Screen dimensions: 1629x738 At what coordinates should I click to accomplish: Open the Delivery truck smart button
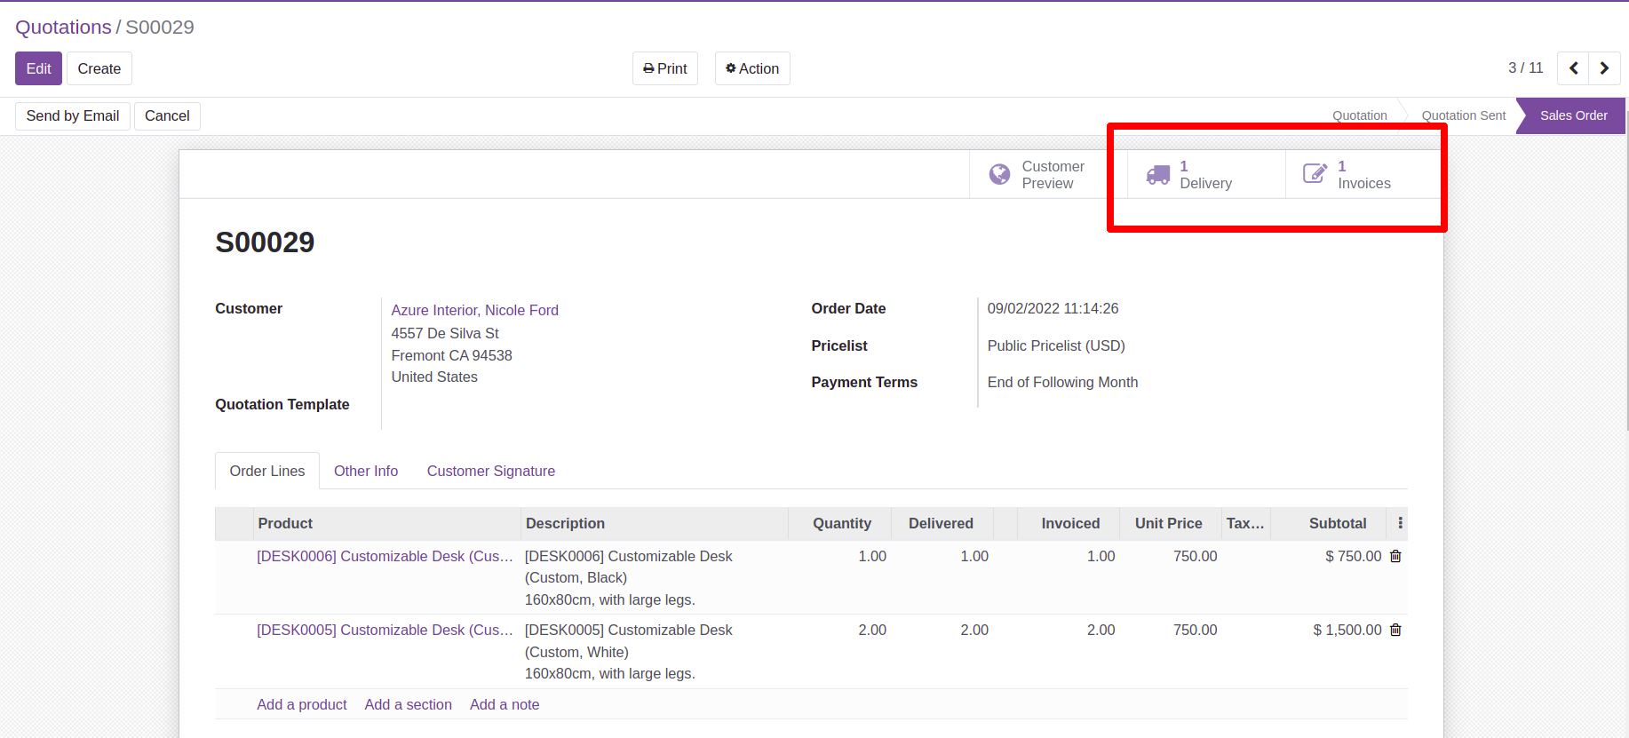tap(1206, 174)
